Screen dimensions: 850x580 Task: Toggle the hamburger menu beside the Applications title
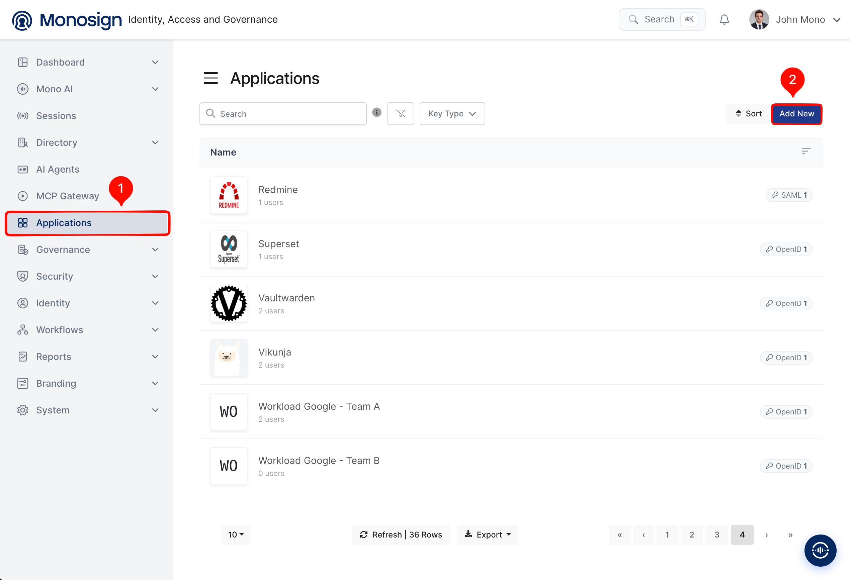(211, 78)
